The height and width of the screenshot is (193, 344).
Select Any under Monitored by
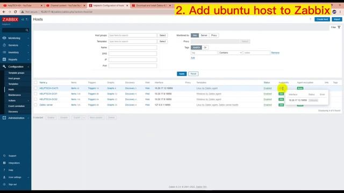[x=195, y=35]
